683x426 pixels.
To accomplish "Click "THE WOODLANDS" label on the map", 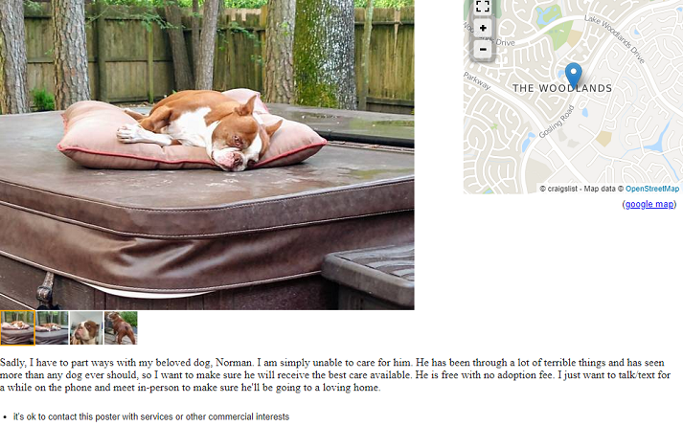I will point(562,89).
